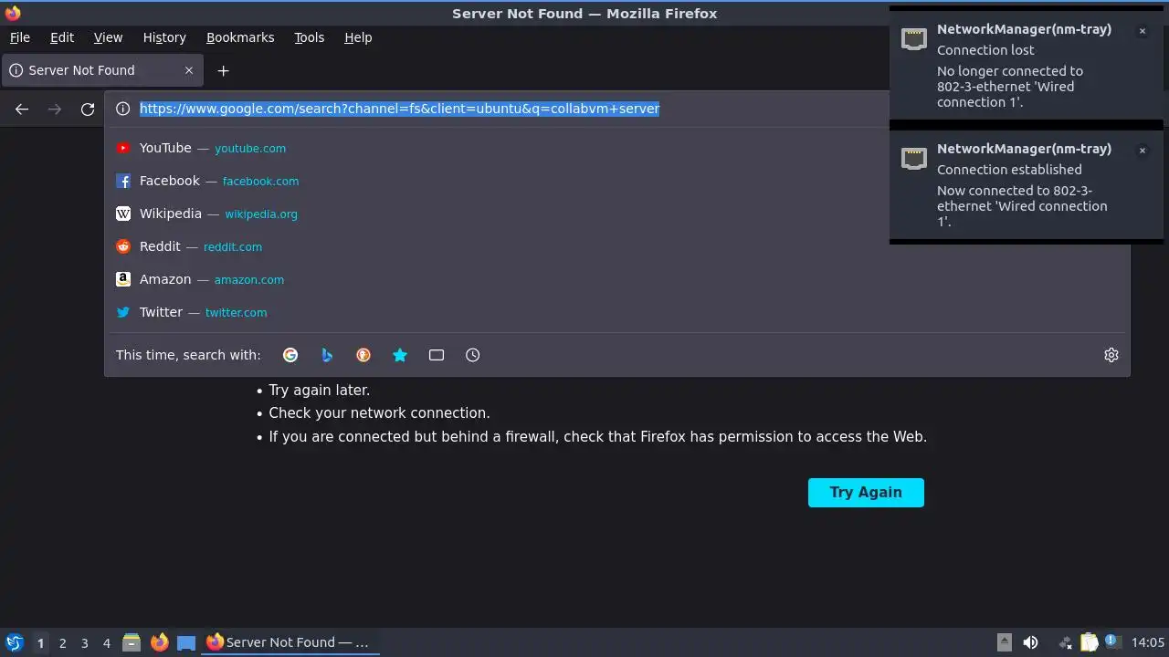Click the network tray icon
This screenshot has width=1169, height=657.
tap(1065, 642)
